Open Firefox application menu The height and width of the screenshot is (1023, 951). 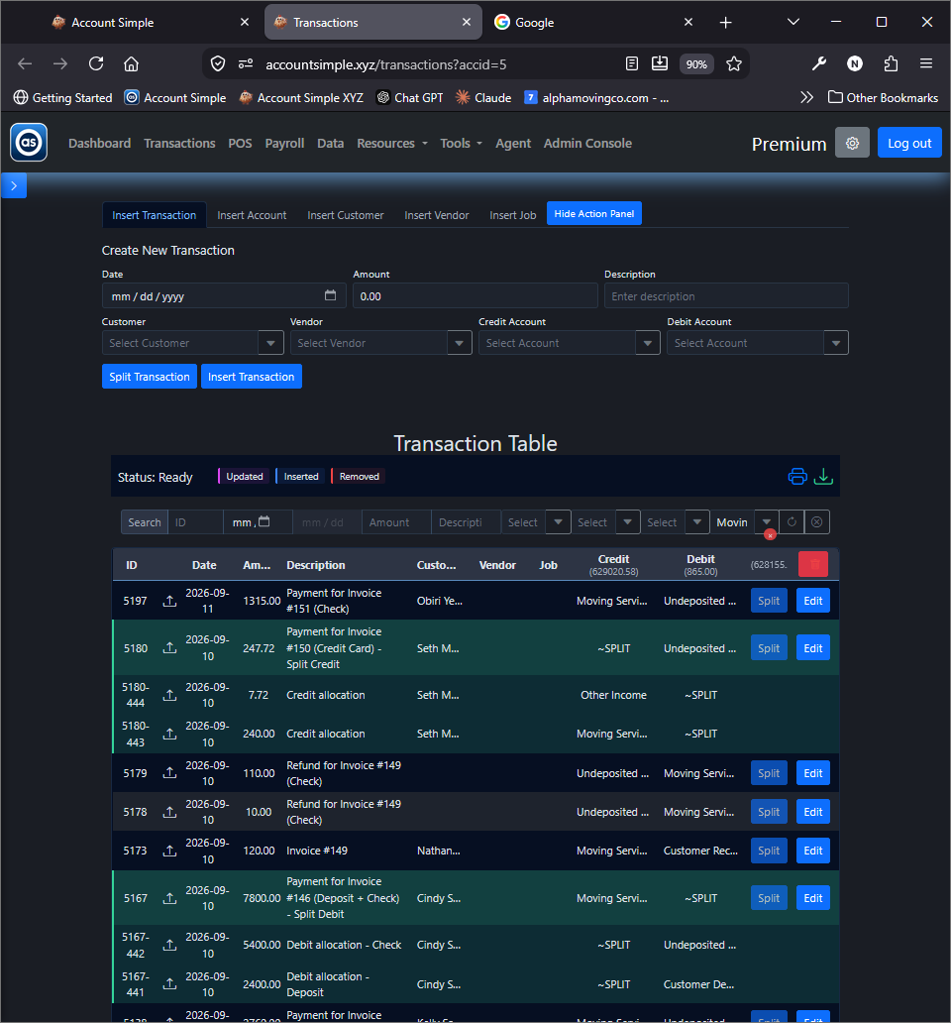(926, 63)
